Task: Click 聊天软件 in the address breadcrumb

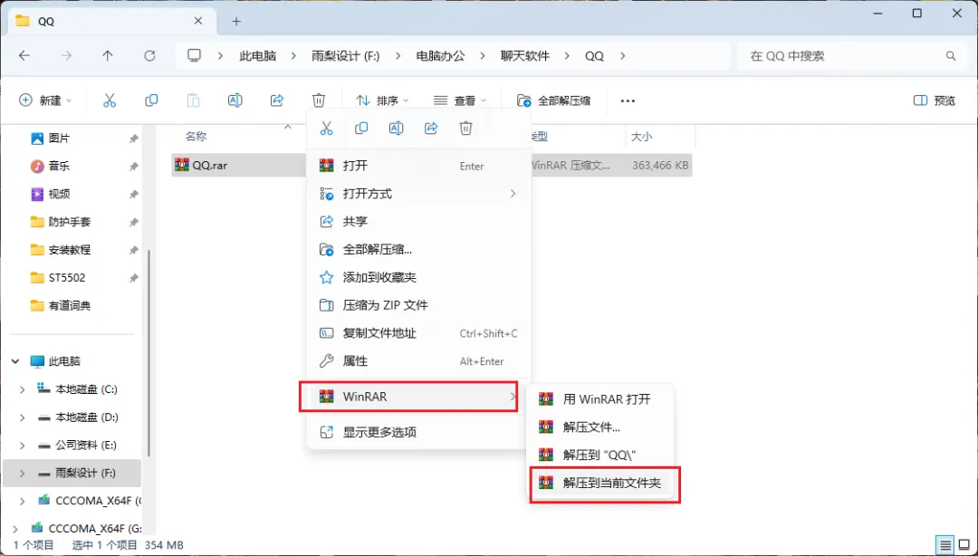Action: [525, 55]
